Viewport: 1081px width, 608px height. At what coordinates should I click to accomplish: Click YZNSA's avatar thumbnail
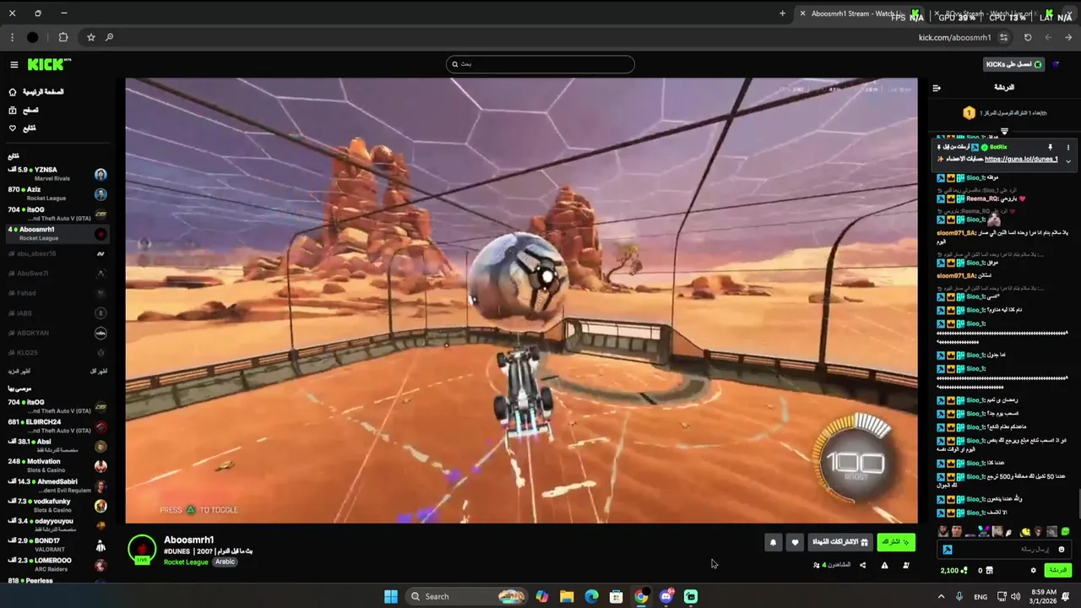tap(100, 175)
